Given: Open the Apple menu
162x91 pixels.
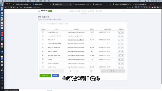Looking at the screenshot, I should (x=2, y=1).
